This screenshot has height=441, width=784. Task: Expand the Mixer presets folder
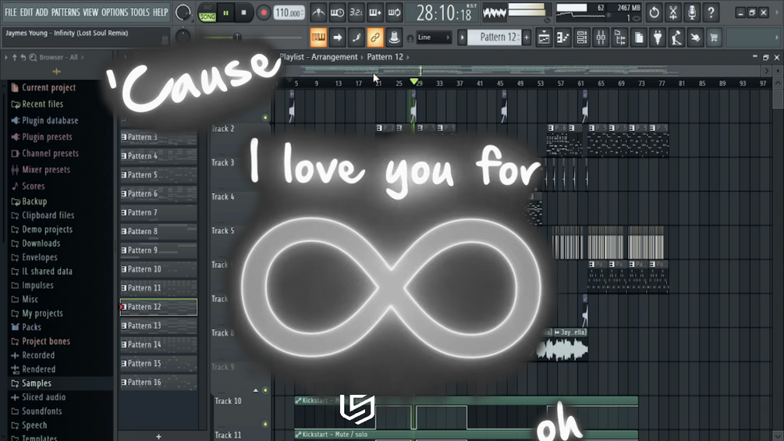(x=41, y=169)
